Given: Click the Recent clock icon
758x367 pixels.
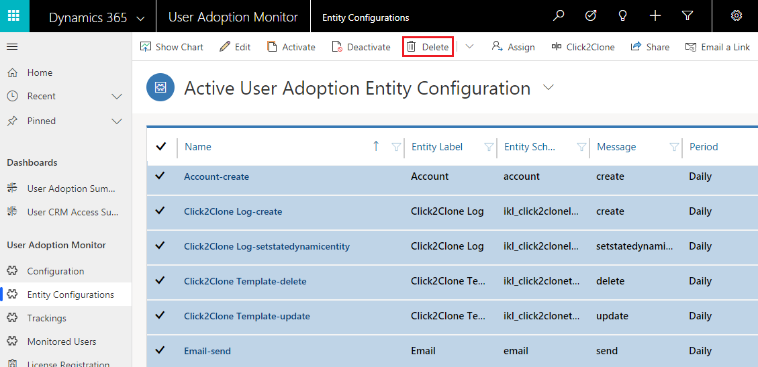Looking at the screenshot, I should (x=13, y=96).
